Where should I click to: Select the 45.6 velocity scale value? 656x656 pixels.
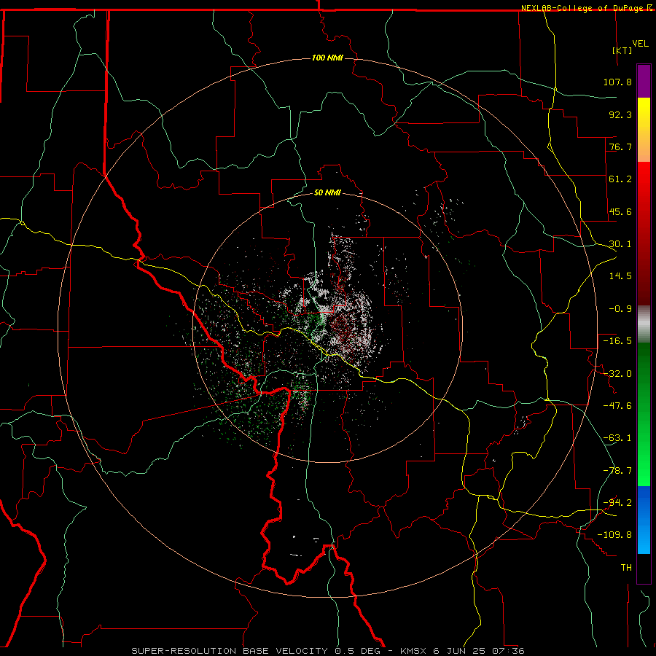click(x=620, y=211)
